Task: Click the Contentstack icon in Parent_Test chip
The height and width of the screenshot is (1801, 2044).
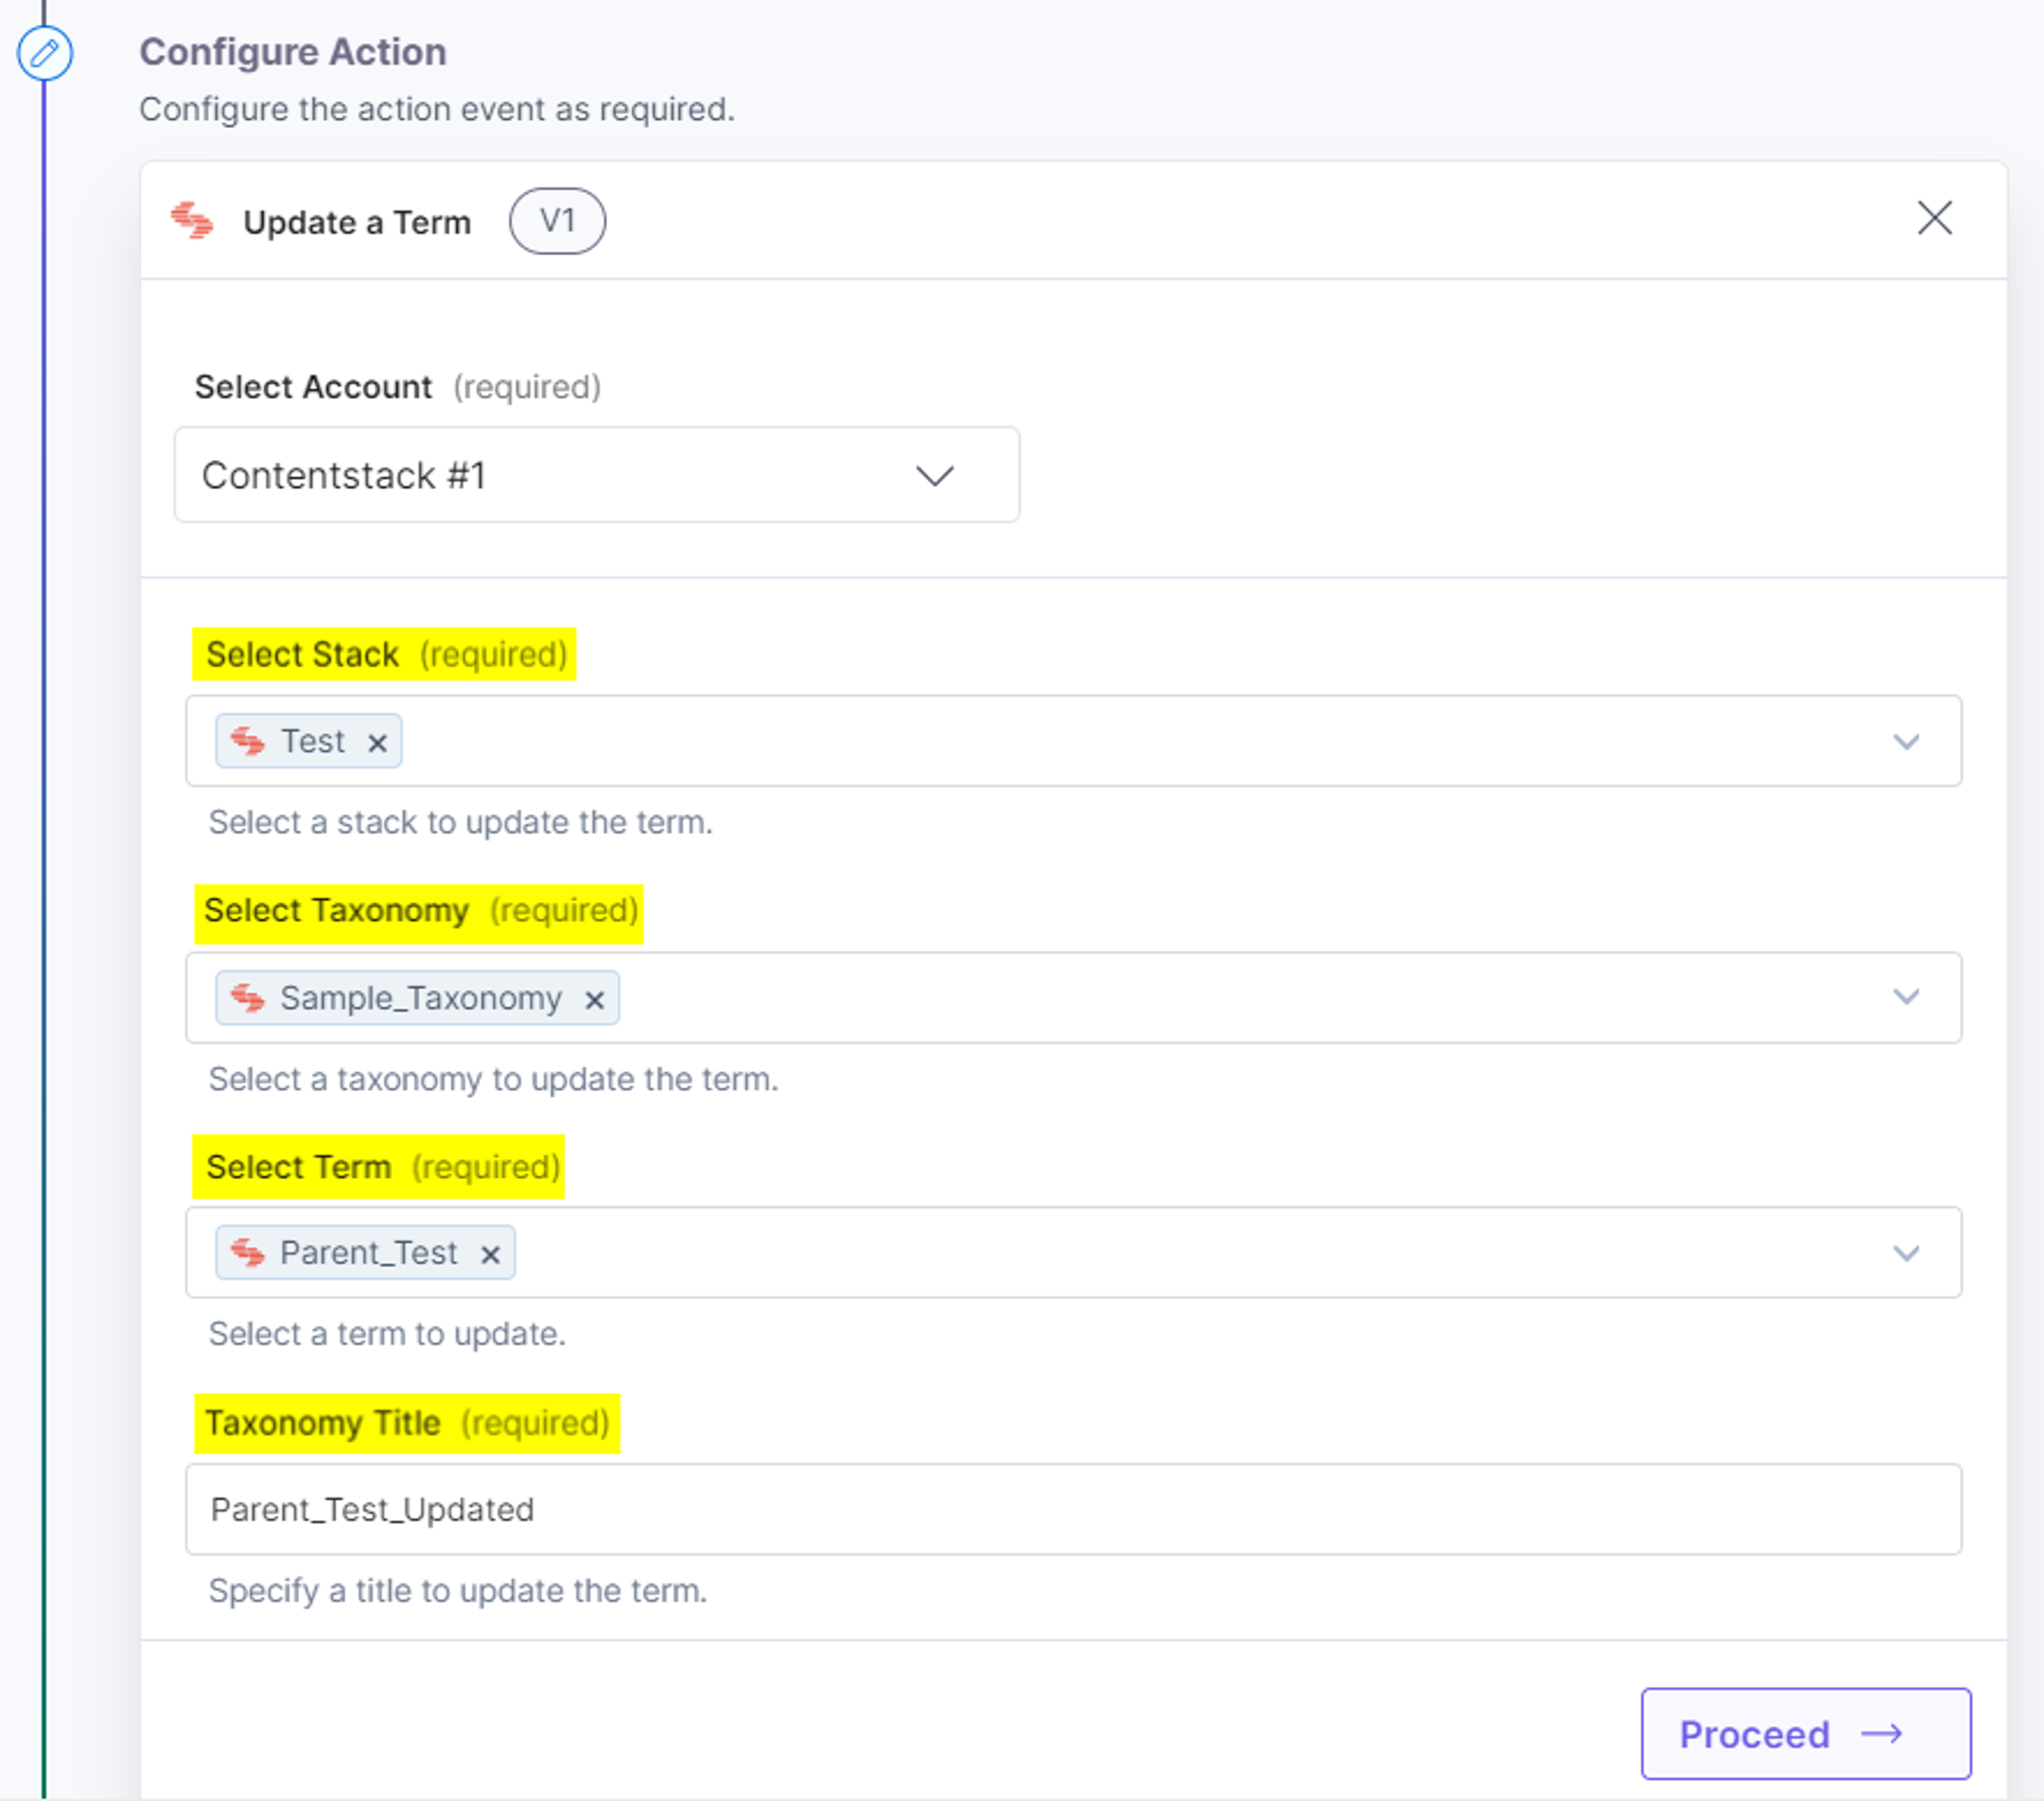Action: pos(247,1253)
